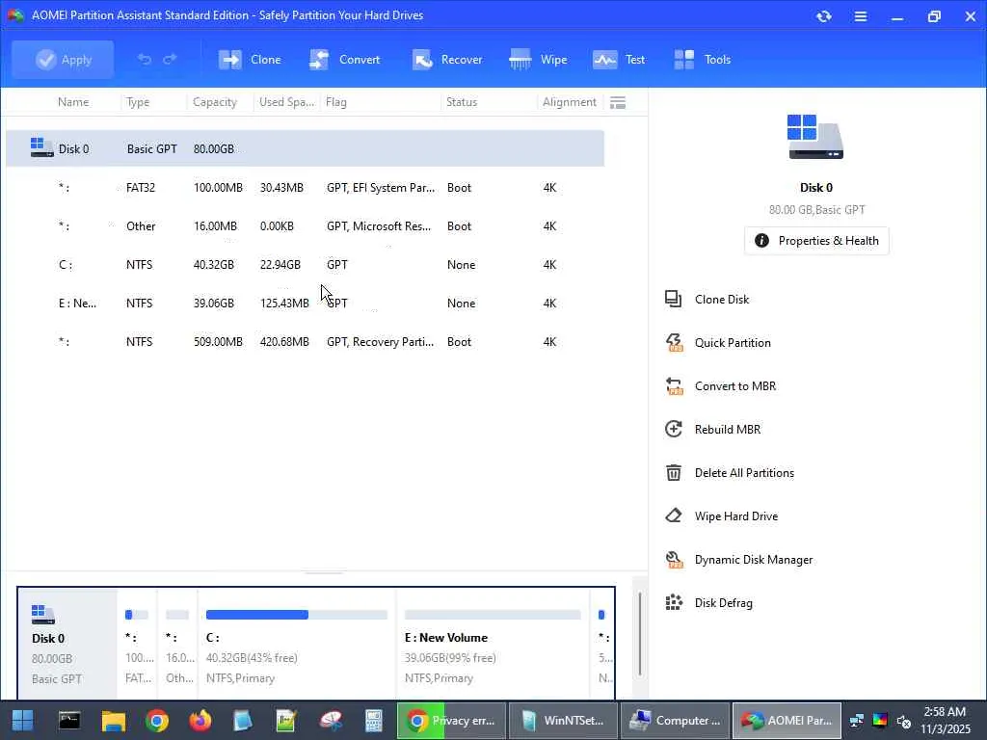Select the 16.00MB Microsoft Reserved partition row
The image size is (987, 740).
[x=306, y=225]
